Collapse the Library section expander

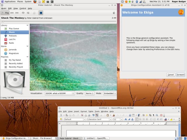pyautogui.click(x=27, y=25)
